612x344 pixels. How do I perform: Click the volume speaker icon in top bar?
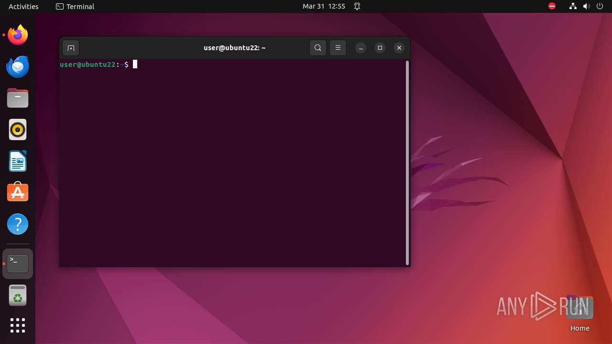click(x=587, y=7)
